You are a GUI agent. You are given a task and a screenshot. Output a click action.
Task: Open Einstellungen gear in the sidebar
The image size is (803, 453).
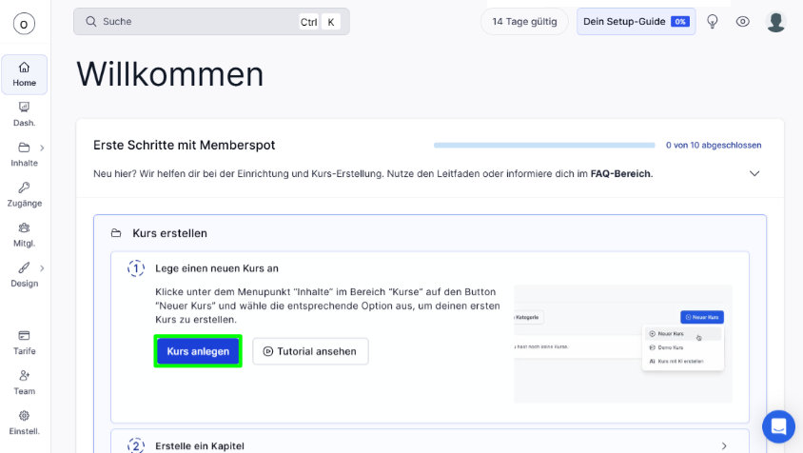[24, 423]
